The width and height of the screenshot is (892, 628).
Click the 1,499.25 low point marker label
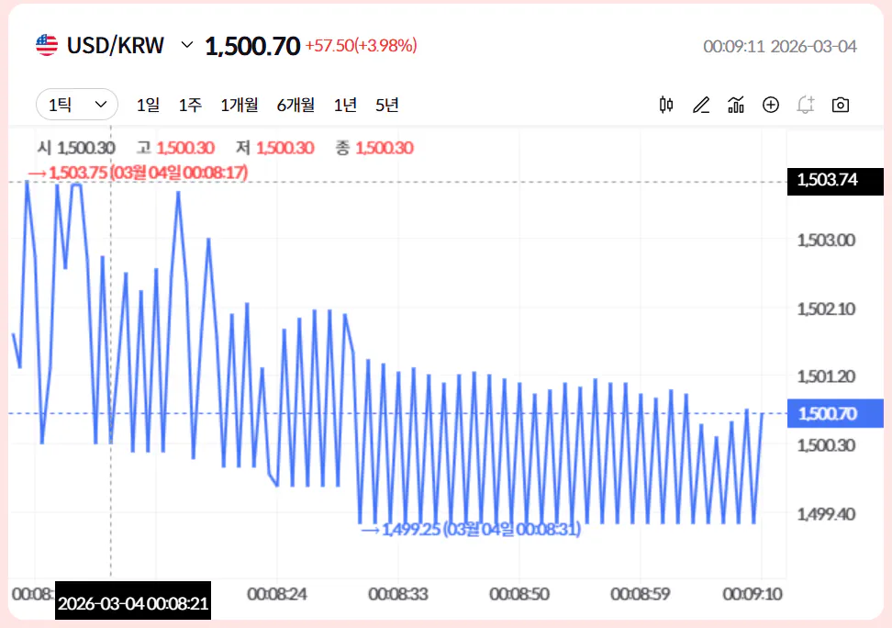471,530
